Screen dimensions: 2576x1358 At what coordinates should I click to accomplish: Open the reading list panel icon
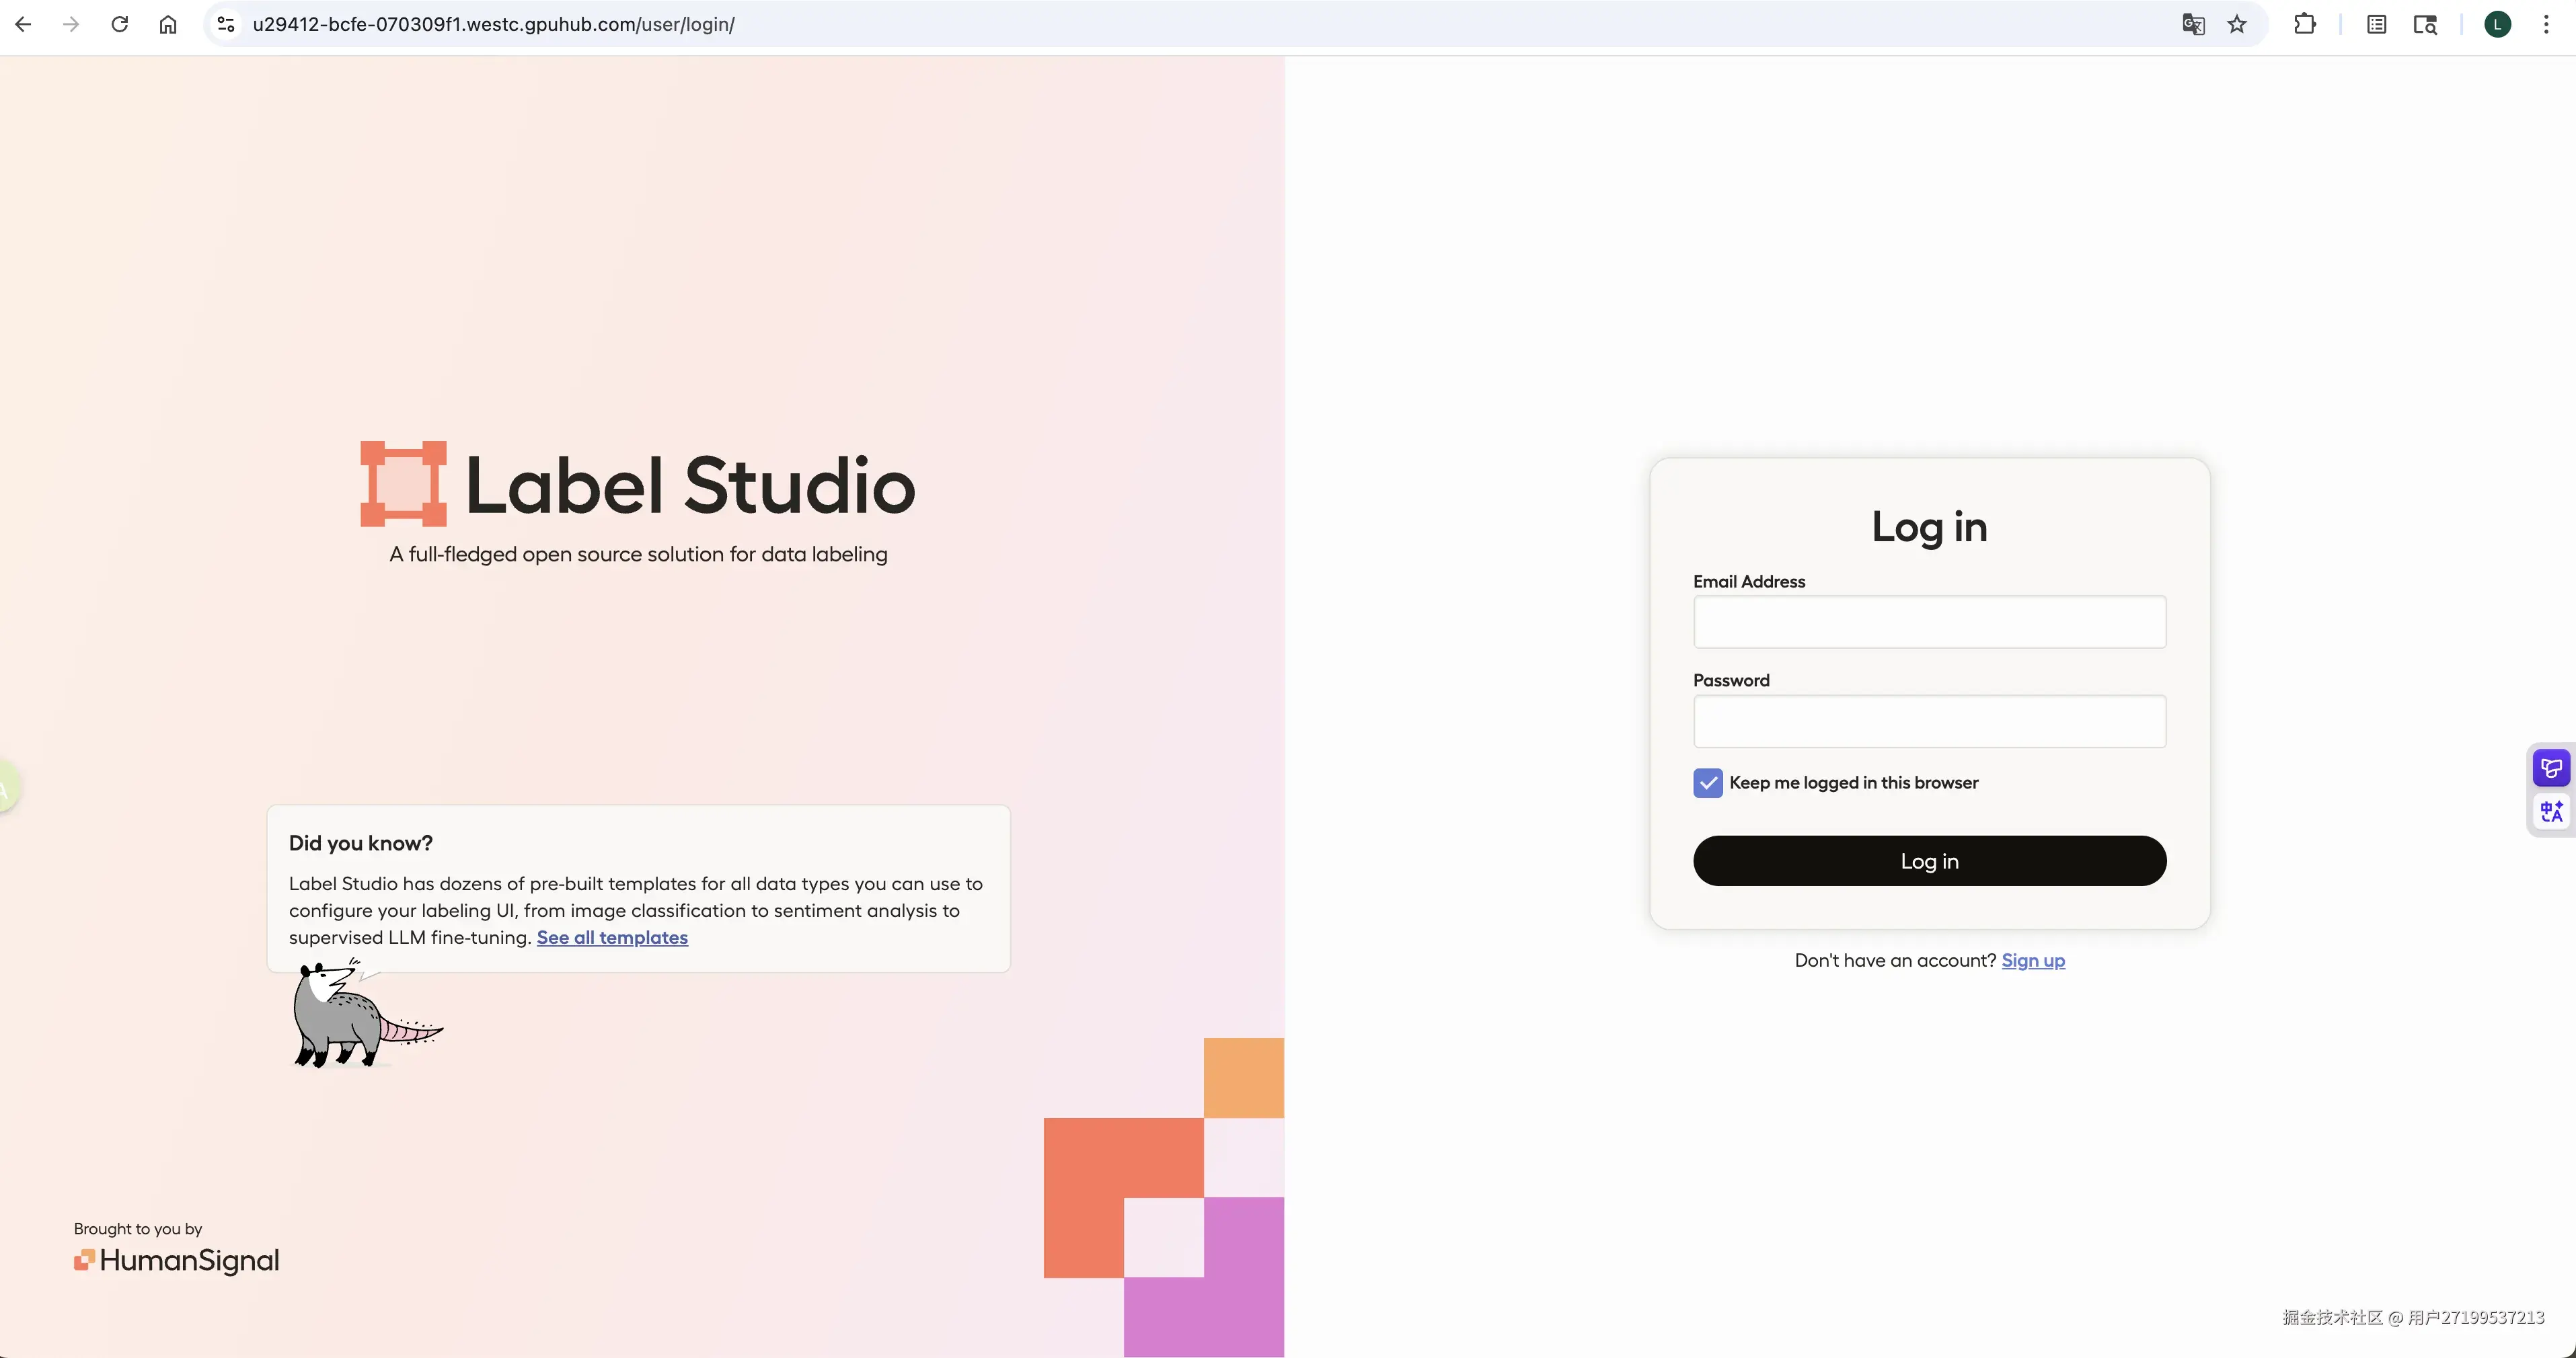(x=2376, y=24)
